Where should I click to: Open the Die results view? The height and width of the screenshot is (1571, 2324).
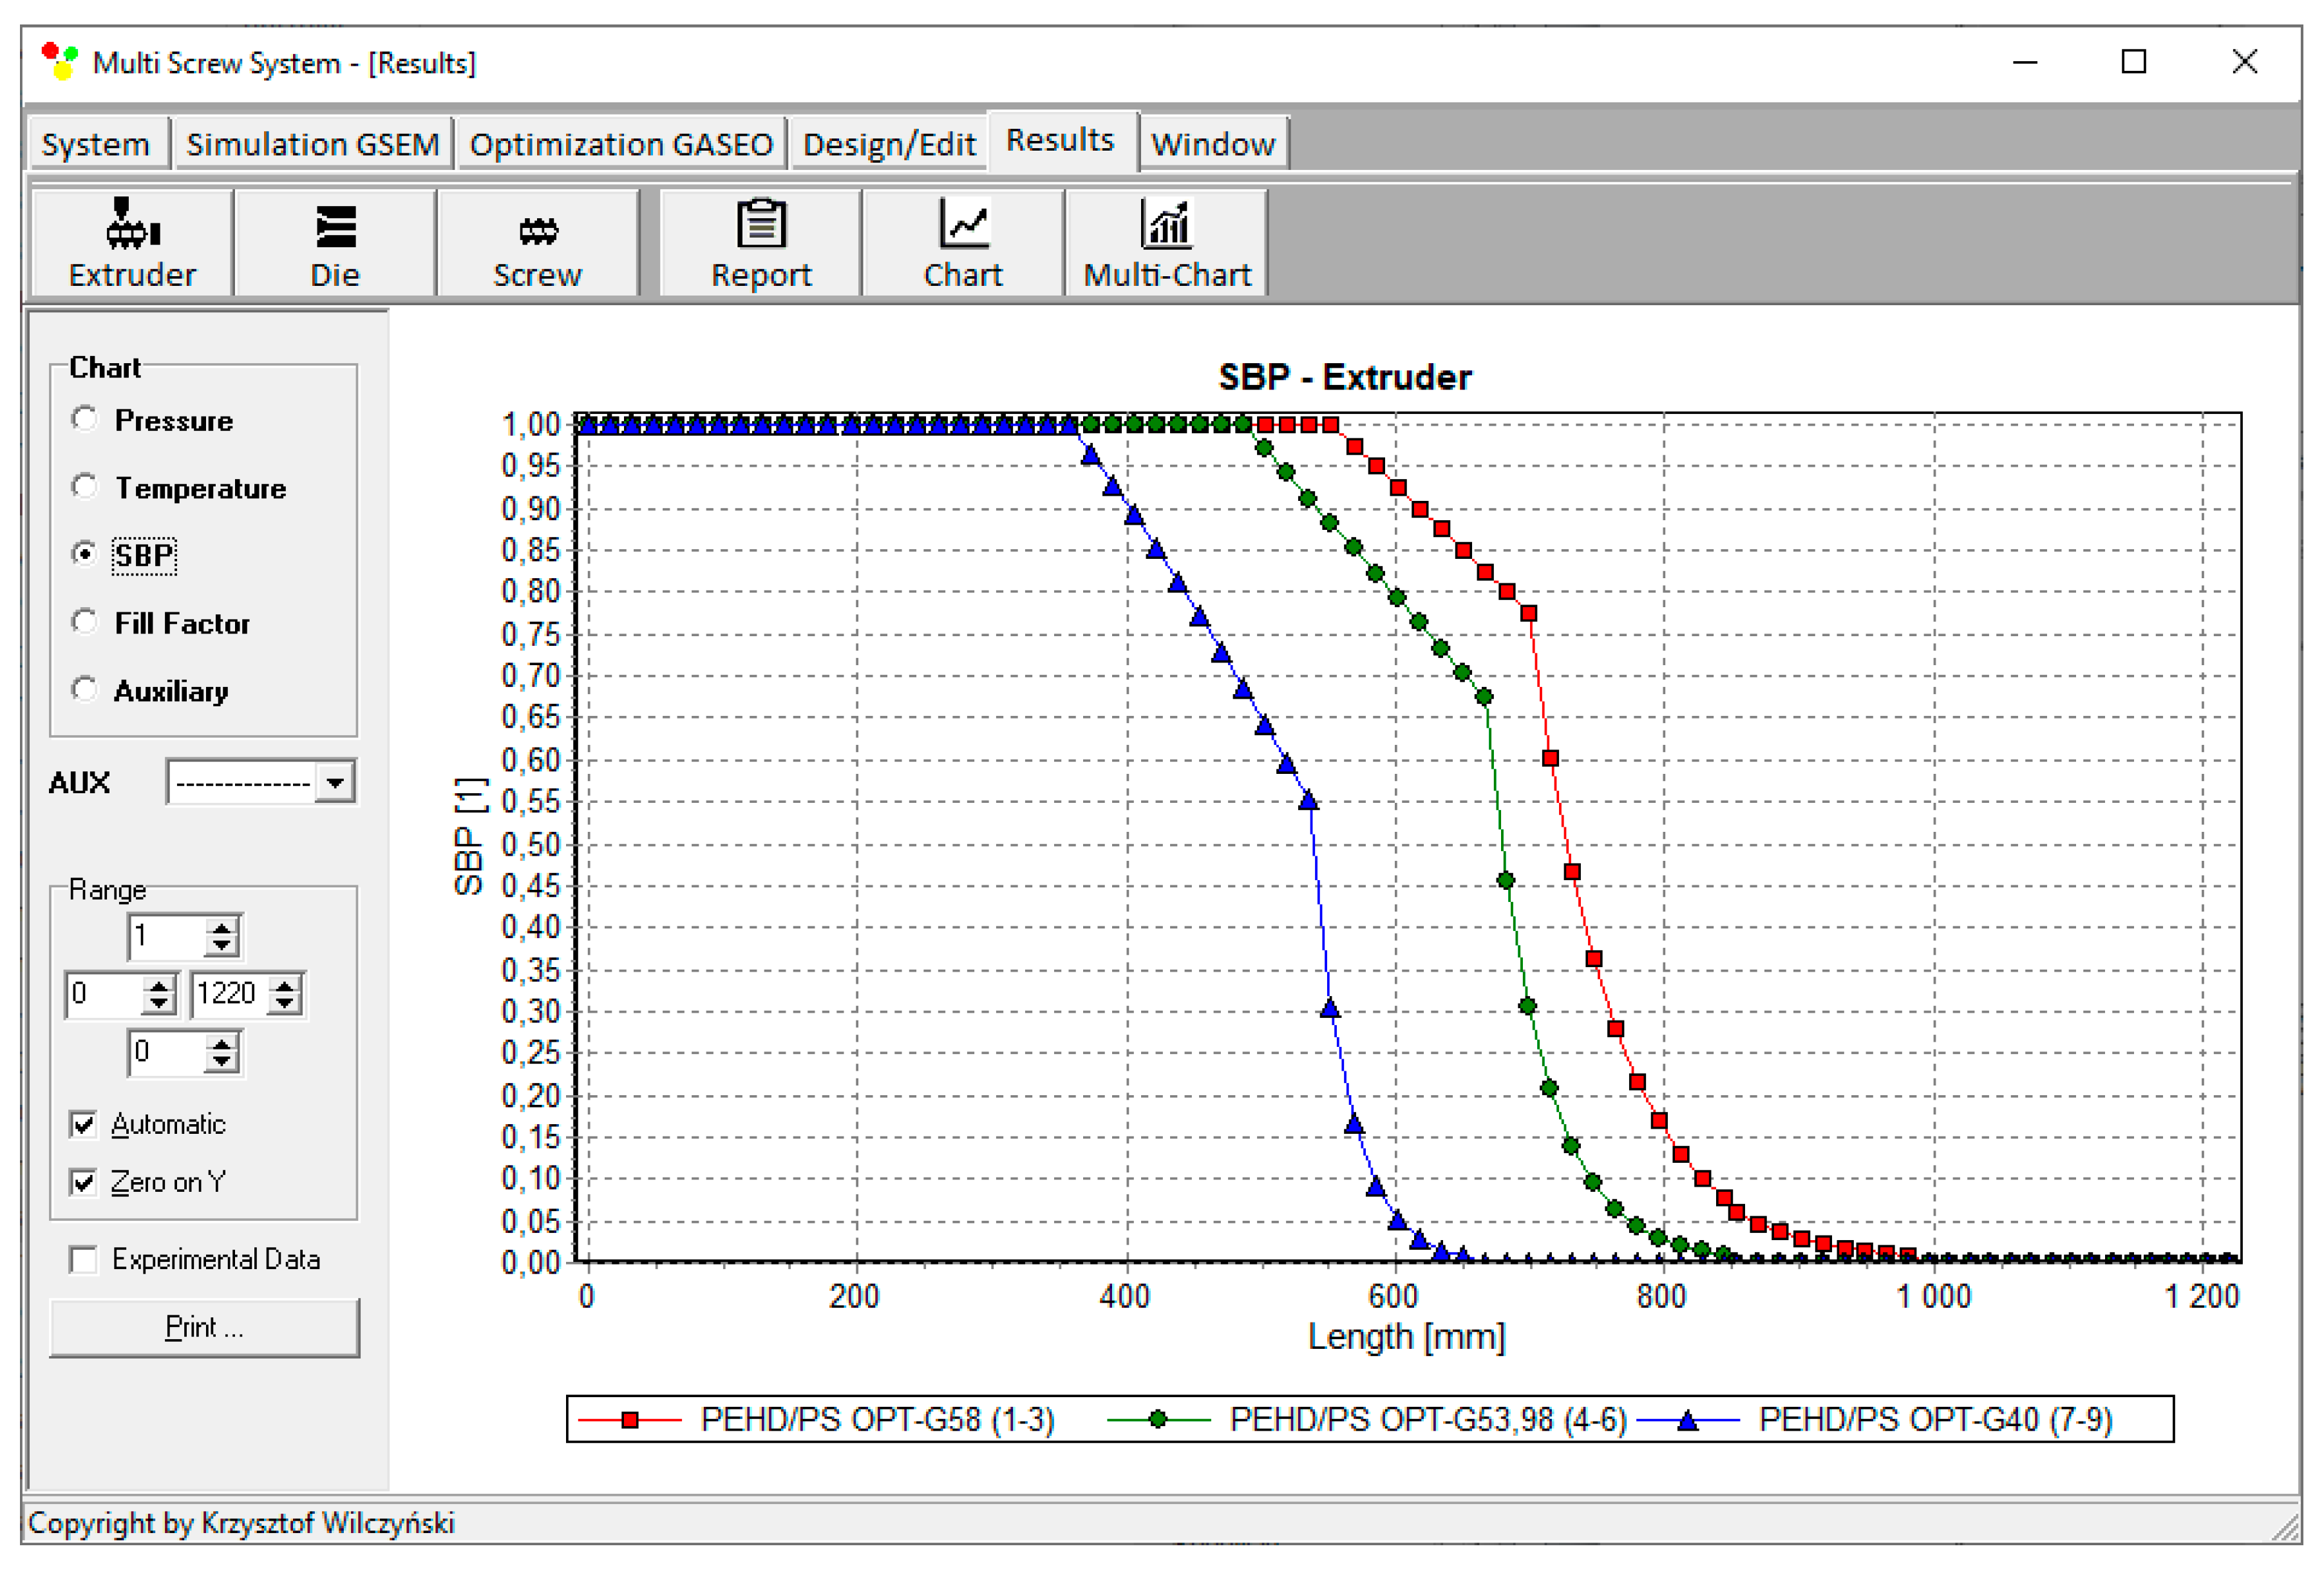pyautogui.click(x=335, y=243)
